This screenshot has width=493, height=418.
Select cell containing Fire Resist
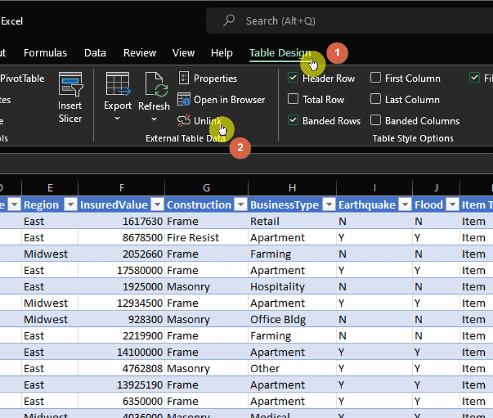point(206,238)
